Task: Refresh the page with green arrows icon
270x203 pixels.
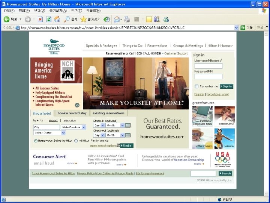Action: pos(49,19)
